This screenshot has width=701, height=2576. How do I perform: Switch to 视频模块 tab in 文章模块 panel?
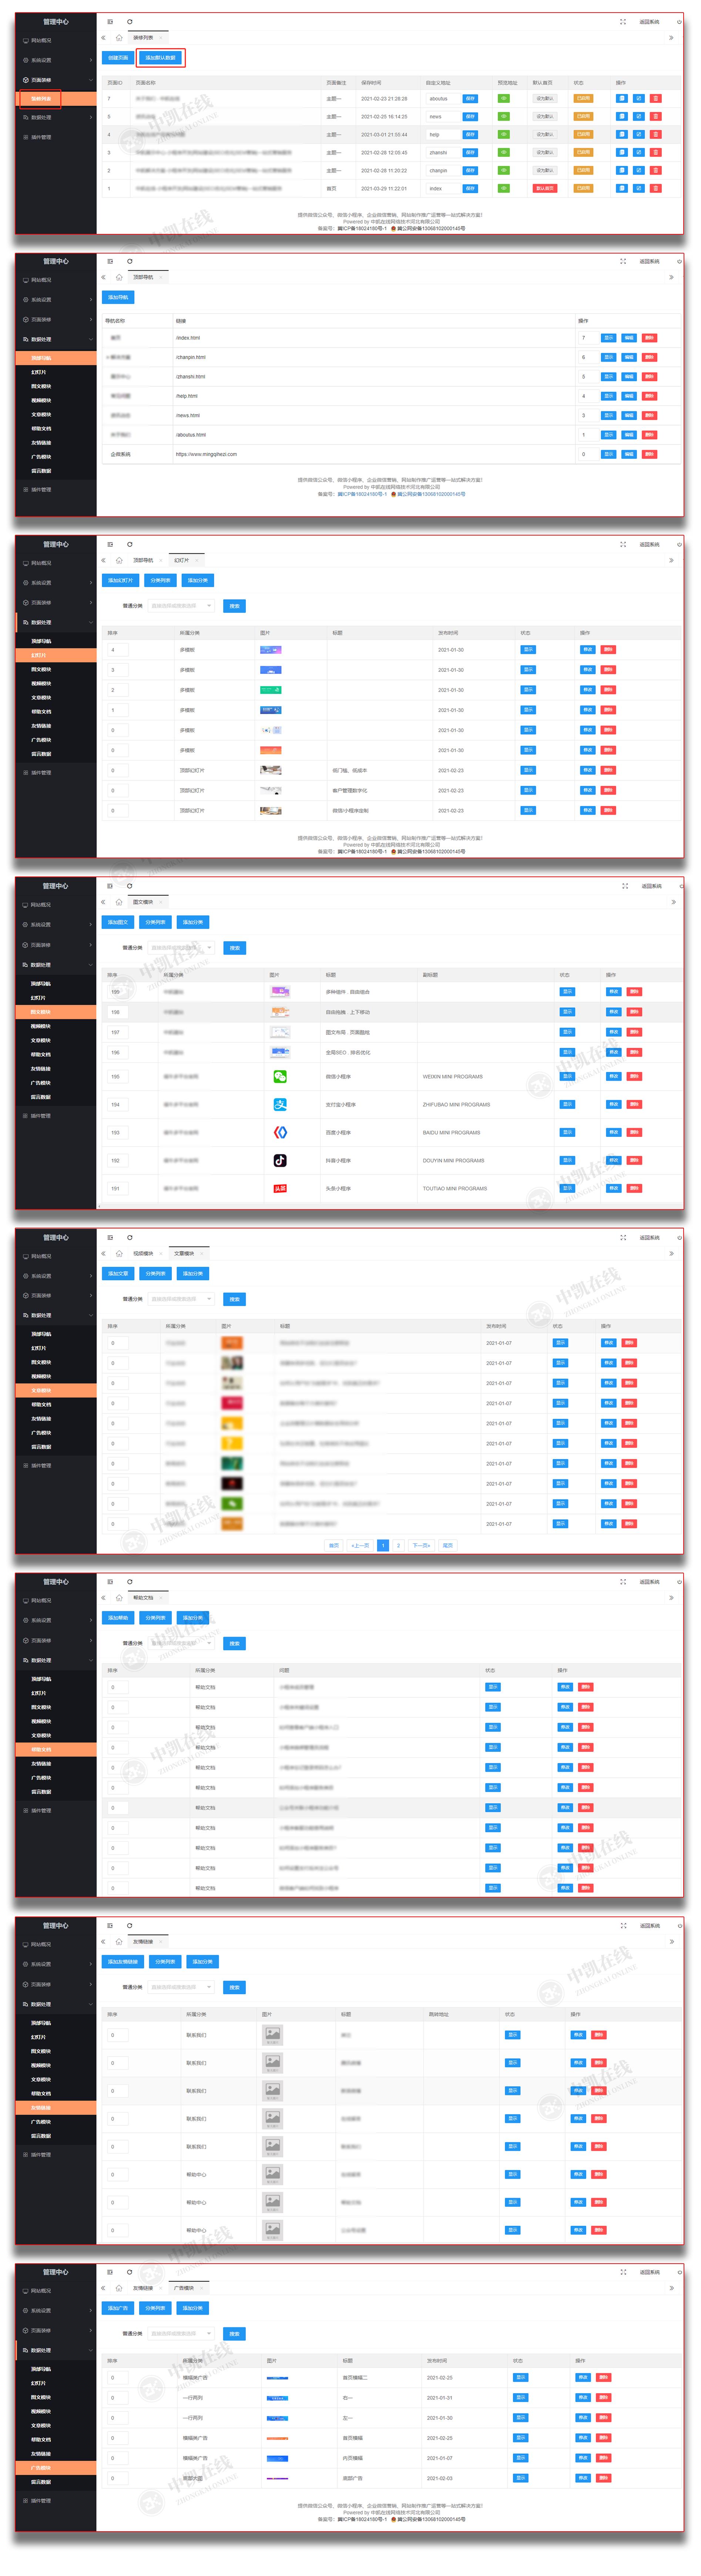click(147, 1254)
